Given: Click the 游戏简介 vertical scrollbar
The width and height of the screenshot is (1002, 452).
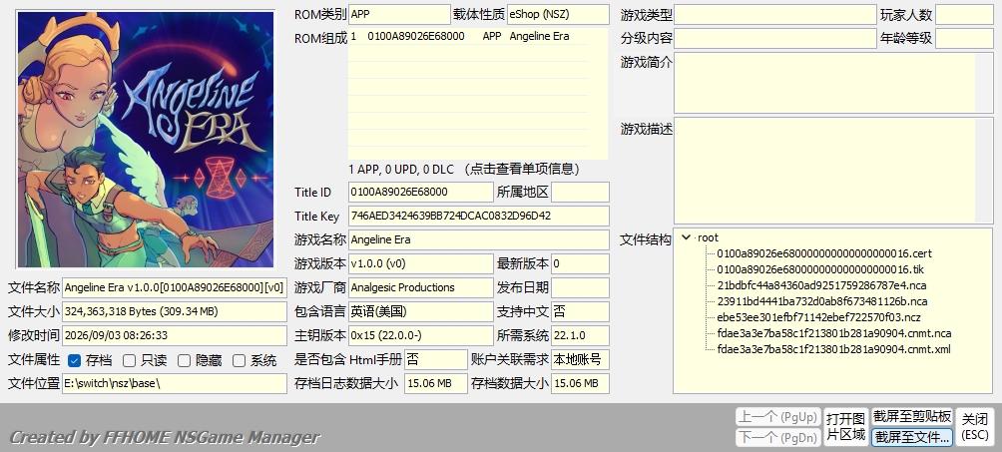Looking at the screenshot, I should (x=984, y=83).
